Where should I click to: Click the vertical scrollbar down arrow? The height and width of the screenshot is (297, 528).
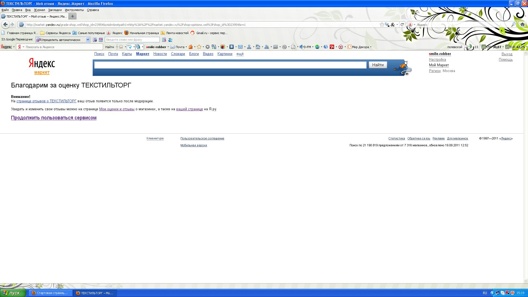[x=526, y=281]
